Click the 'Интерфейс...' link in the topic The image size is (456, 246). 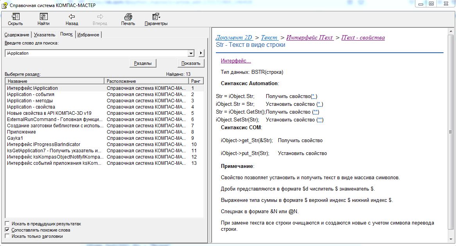236,61
